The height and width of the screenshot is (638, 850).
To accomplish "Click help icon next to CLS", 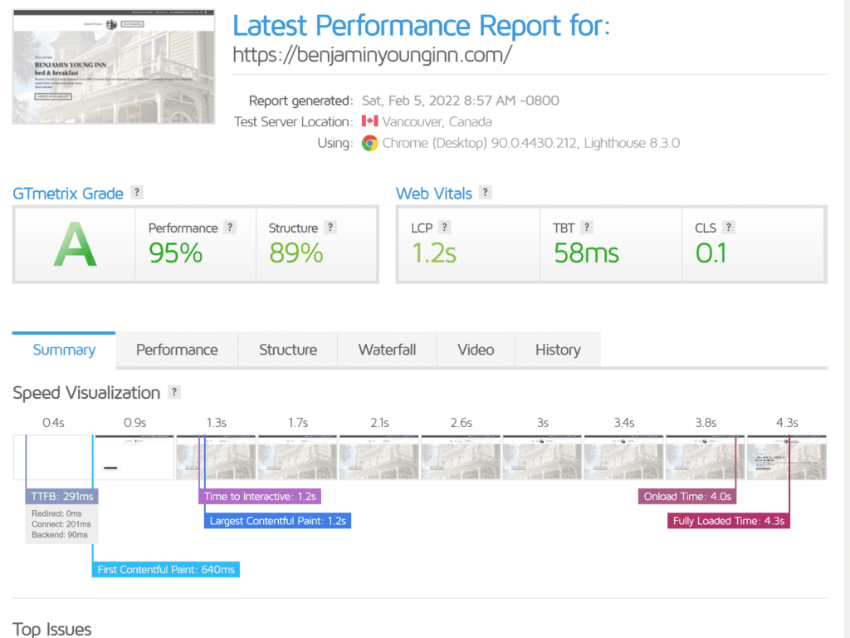I will (728, 228).
